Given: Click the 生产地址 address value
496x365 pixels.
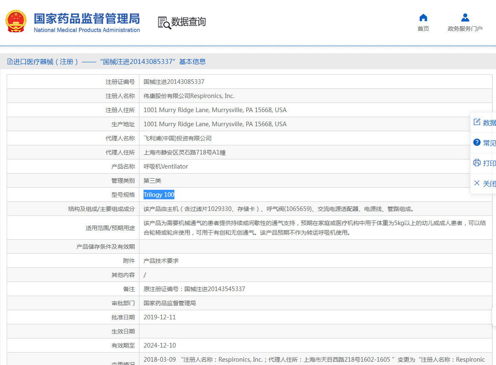Looking at the screenshot, I should click(x=215, y=124).
